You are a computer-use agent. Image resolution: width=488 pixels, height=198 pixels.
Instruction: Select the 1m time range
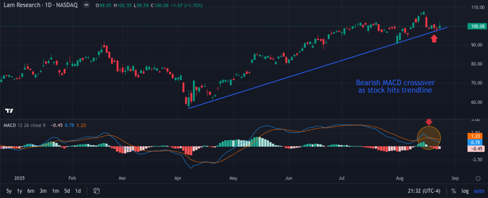pyautogui.click(x=55, y=191)
